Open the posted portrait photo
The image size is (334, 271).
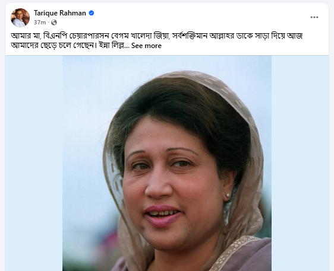coord(167,163)
